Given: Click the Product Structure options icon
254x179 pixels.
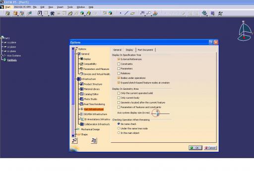Looking at the screenshot, I should [x=82, y=84].
